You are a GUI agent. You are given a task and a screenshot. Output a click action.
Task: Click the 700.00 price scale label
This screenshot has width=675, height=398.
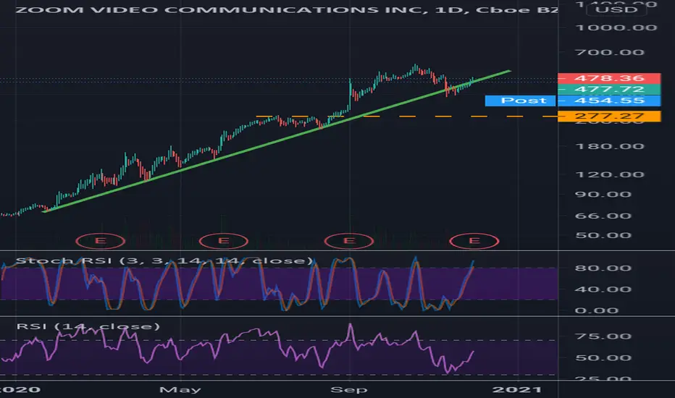(x=609, y=53)
